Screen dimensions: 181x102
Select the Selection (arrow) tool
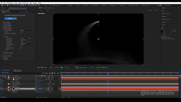click(5, 5)
